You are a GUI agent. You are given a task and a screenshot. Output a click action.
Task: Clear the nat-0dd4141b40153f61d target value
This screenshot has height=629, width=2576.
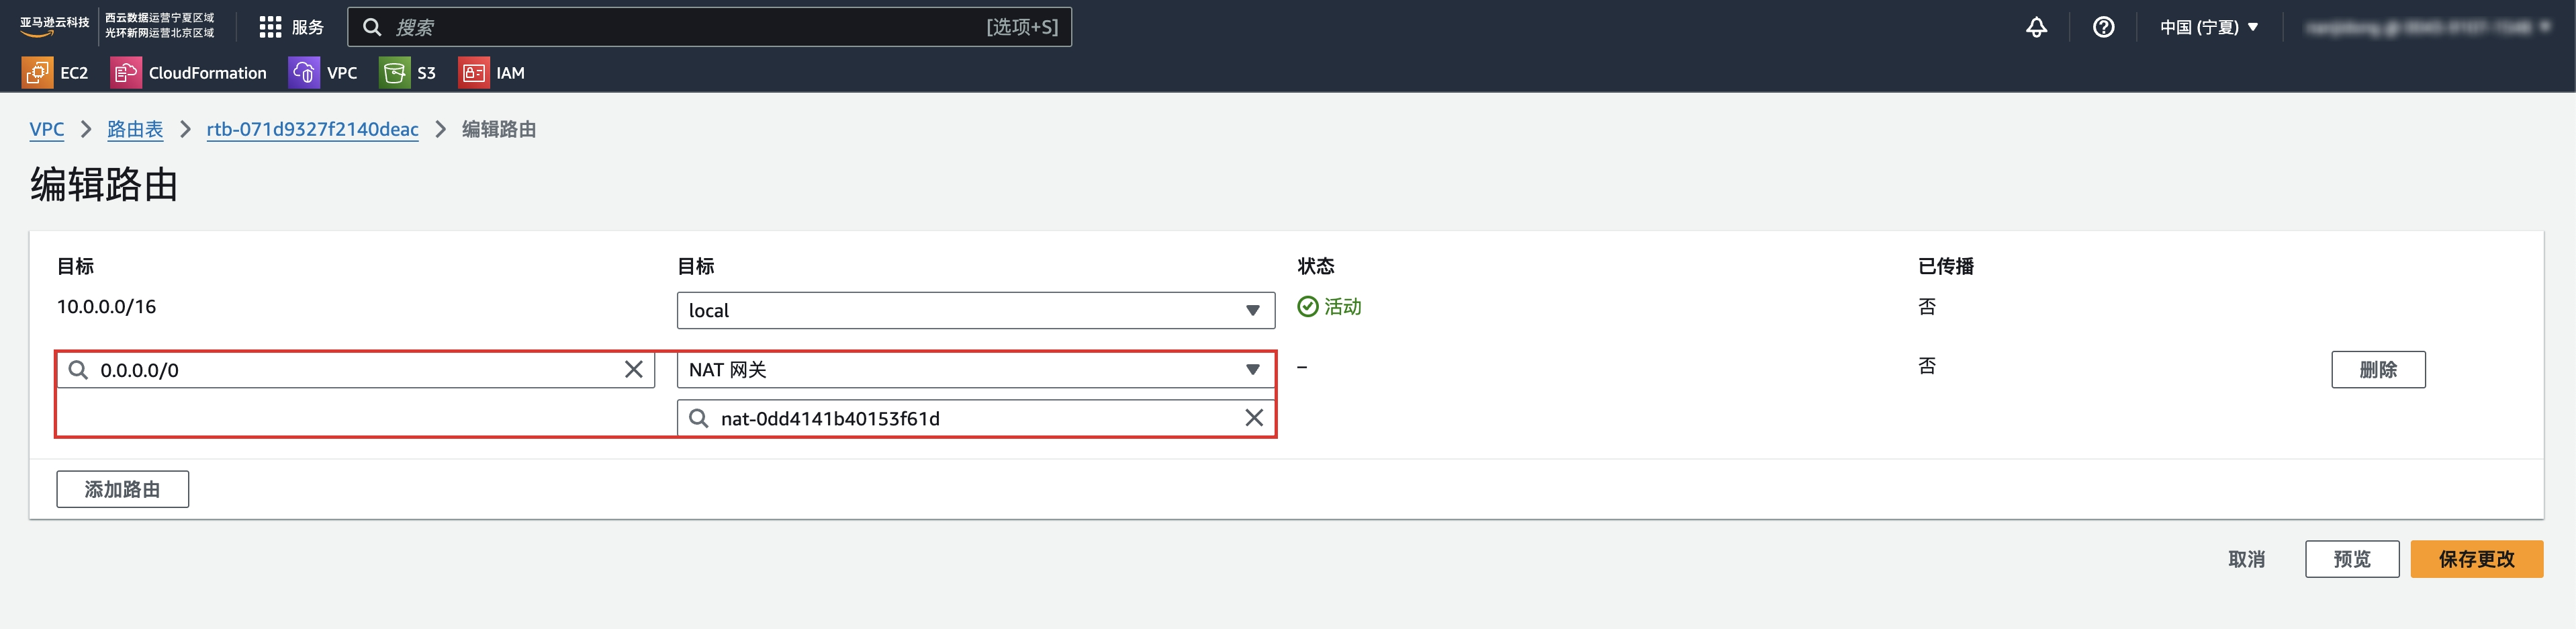pyautogui.click(x=1253, y=418)
